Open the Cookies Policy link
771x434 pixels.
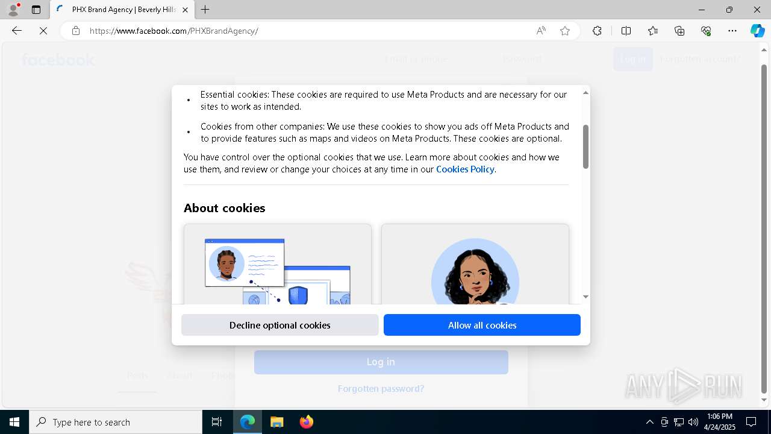tap(465, 169)
